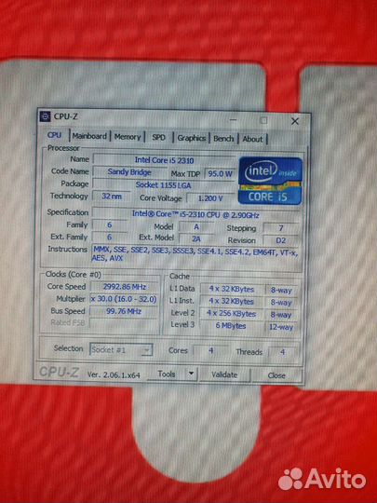The image size is (377, 503).
Task: Click the Name field Intel Core i5 2310
Action: click(x=164, y=160)
